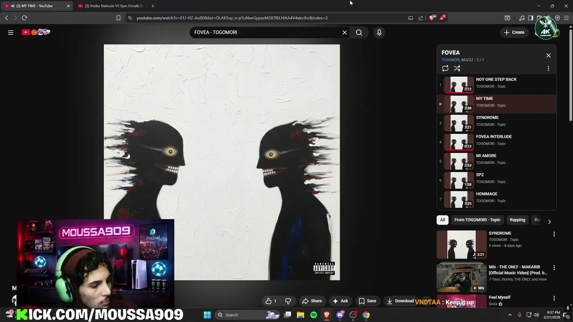The width and height of the screenshot is (573, 322).
Task: Play MI AMORE track
Action: point(496,161)
